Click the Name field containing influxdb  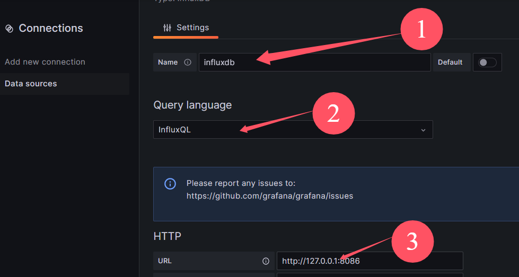(314, 62)
